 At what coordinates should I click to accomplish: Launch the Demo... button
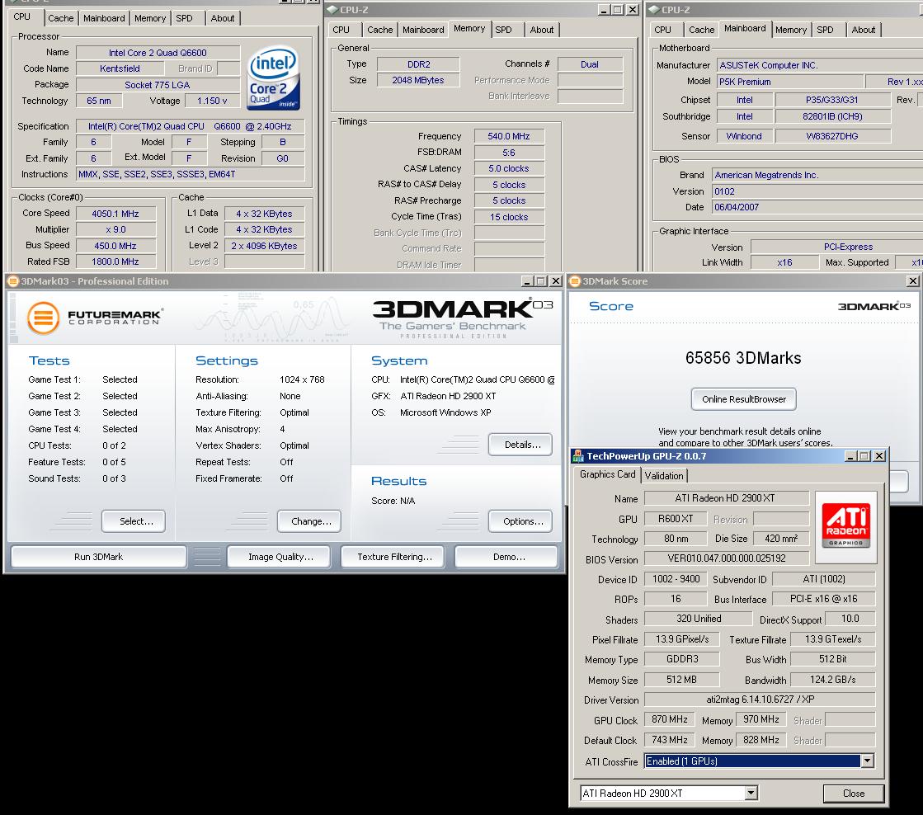pos(506,557)
